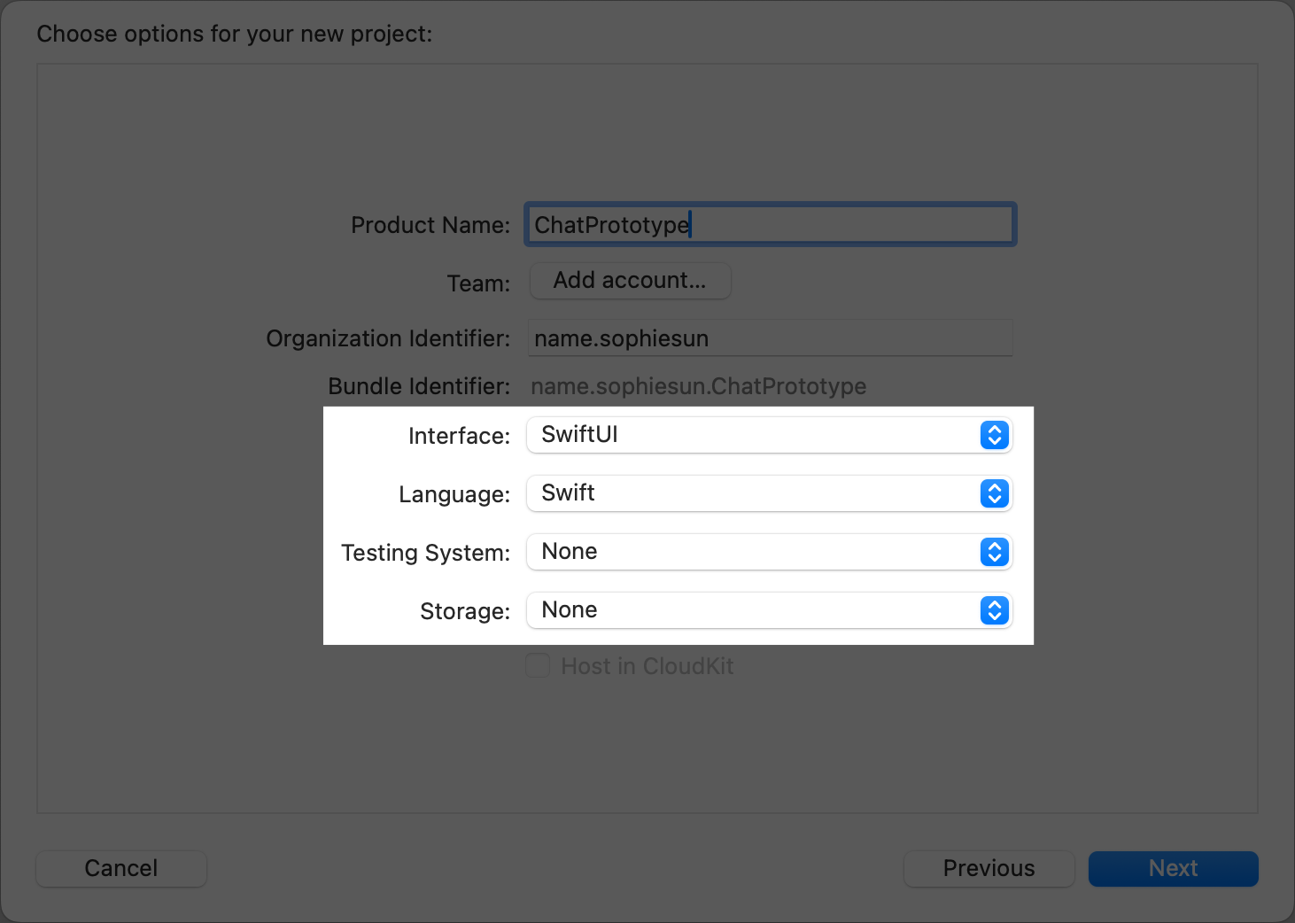Click the Bundle Identifier value name.sophiesun.ChatPrototype

coord(698,386)
